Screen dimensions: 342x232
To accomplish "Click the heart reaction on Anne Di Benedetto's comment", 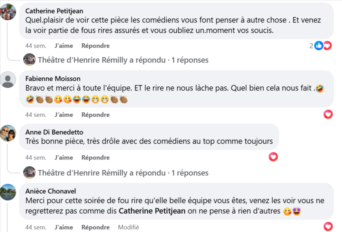I will tap(273, 157).
